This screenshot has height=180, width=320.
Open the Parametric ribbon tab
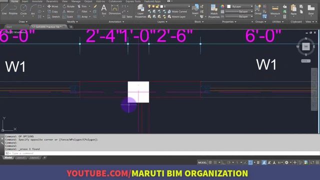tap(52, 1)
